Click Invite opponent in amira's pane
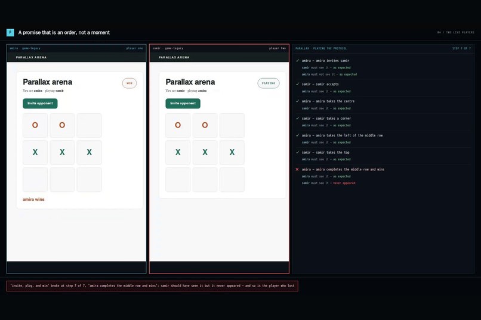481x320 pixels. 40,104
